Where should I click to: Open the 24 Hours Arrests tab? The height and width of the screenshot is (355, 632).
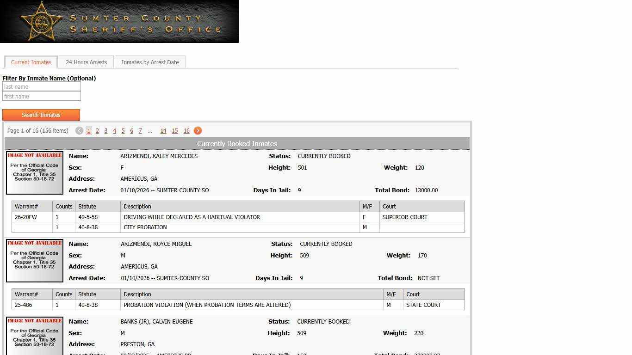pos(86,62)
